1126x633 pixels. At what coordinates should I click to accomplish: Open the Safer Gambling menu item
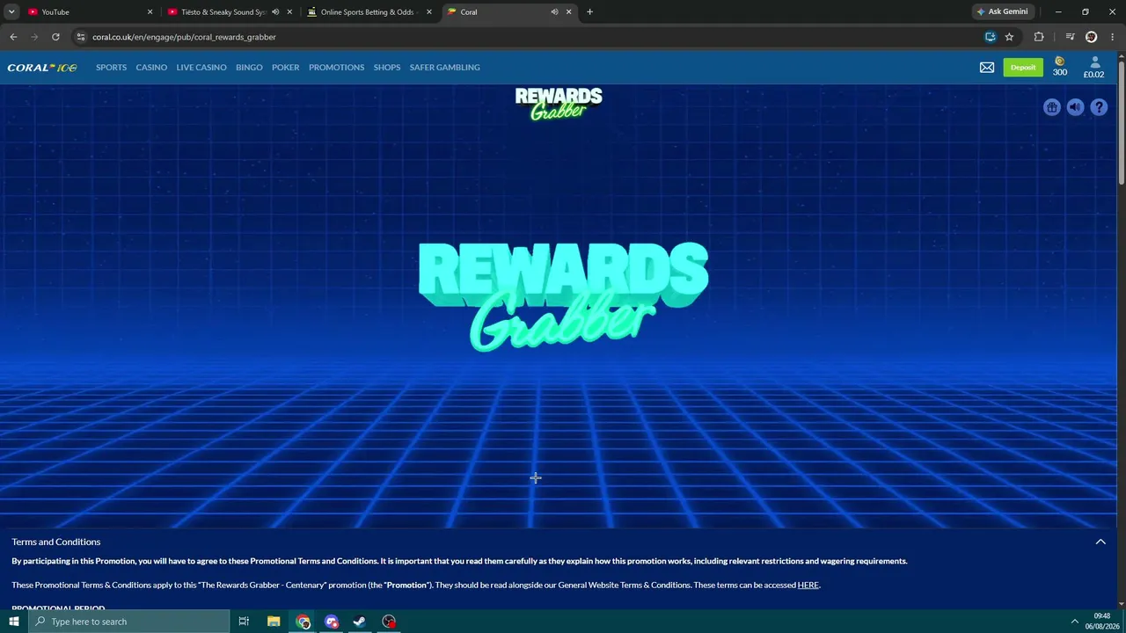pyautogui.click(x=445, y=68)
